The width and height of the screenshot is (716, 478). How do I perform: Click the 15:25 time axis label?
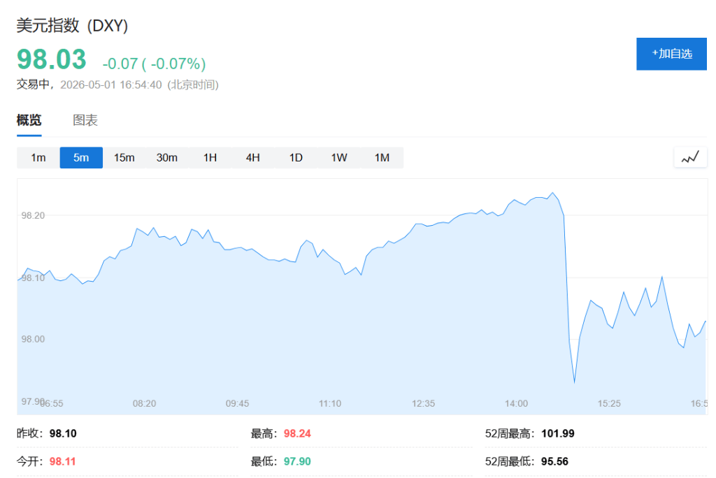[x=609, y=404]
